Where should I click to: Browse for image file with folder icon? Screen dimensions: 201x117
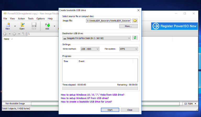coord(135,21)
